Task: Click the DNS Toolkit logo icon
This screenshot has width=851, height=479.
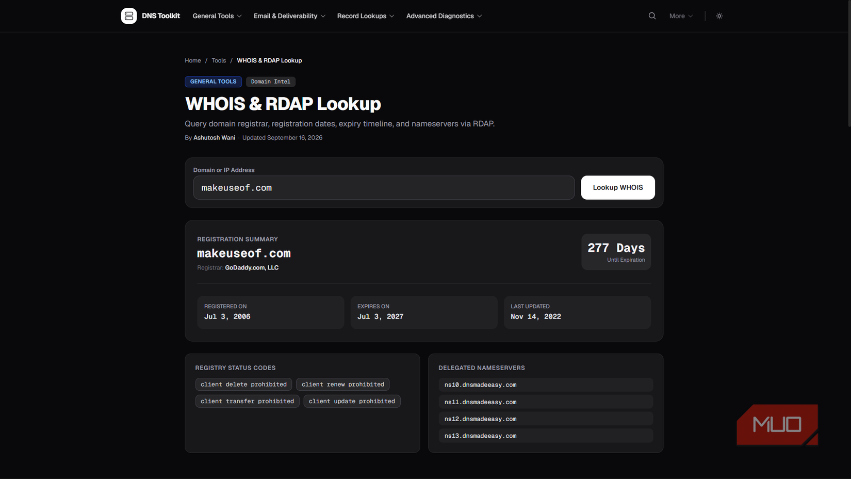Action: click(x=129, y=16)
